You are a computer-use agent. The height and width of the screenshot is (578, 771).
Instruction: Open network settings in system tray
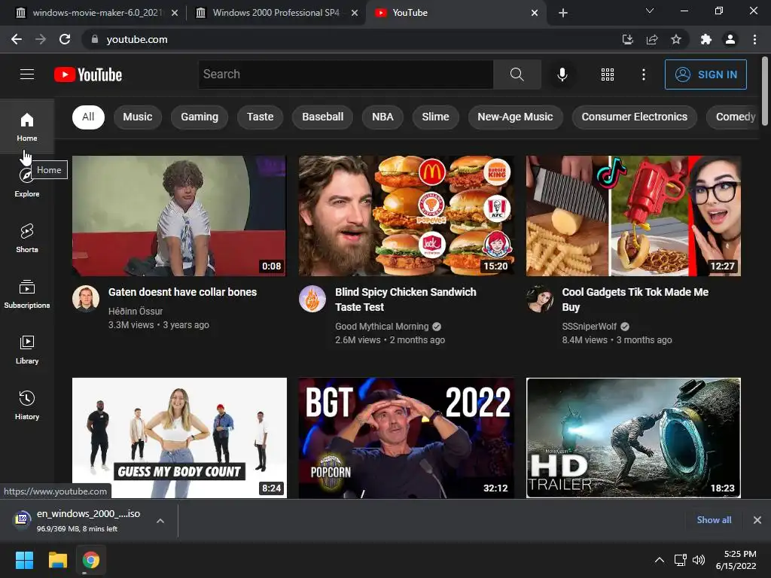pos(680,560)
